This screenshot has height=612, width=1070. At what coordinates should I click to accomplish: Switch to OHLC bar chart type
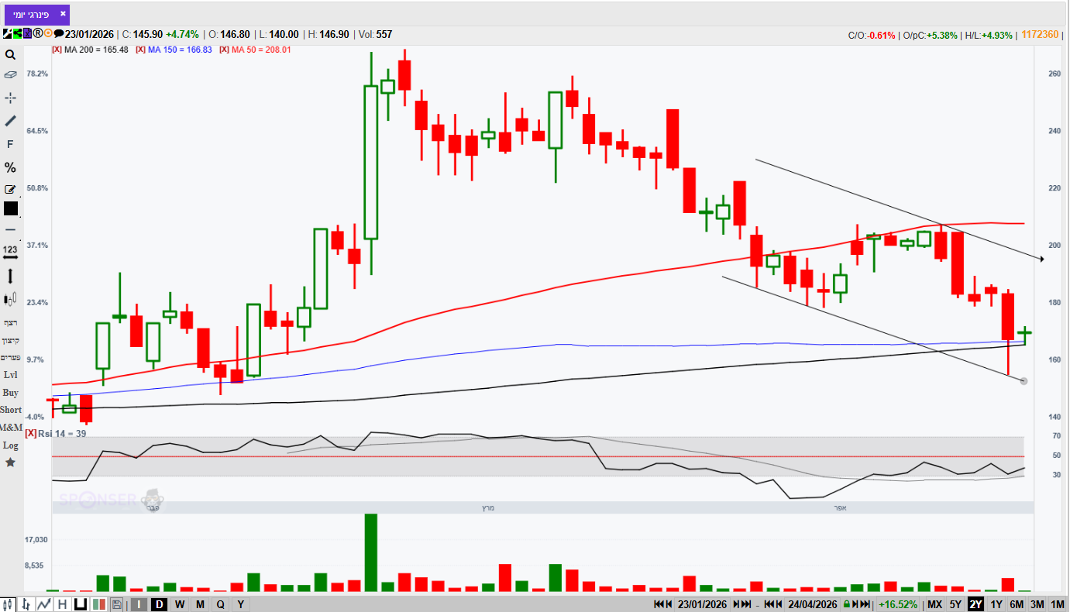tap(26, 604)
